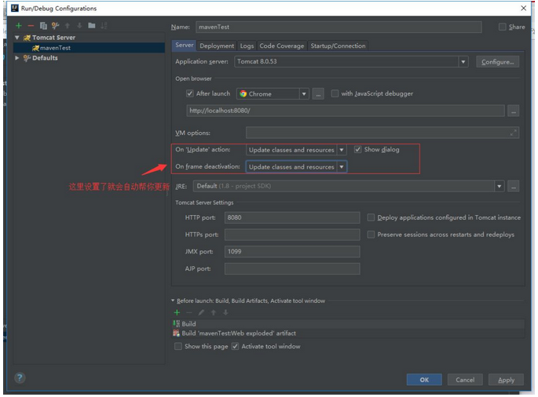Remove the selected configuration with the red minus
Screen dimensions: 538x397
[x=31, y=26]
